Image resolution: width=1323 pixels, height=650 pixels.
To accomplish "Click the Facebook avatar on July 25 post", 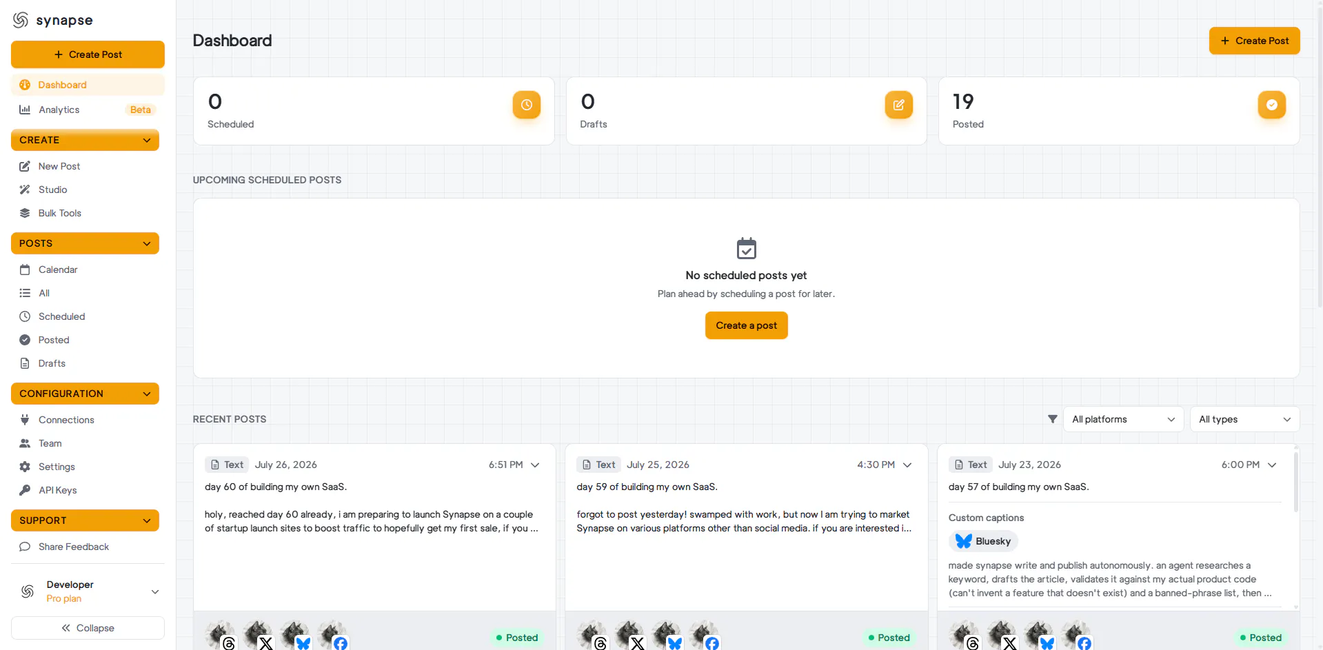I will [x=704, y=635].
